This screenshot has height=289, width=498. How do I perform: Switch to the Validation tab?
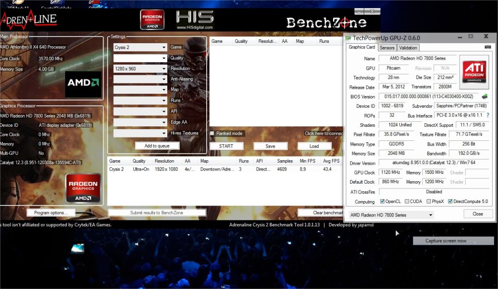coord(408,48)
